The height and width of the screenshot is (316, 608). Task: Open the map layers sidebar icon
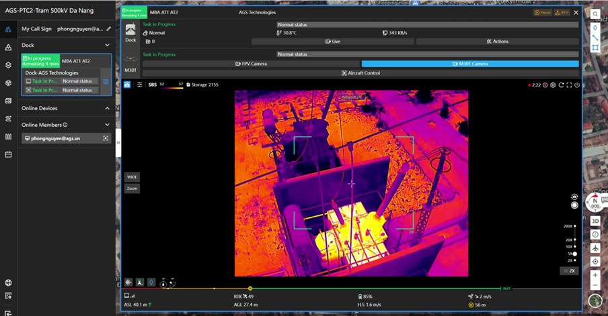click(8, 65)
